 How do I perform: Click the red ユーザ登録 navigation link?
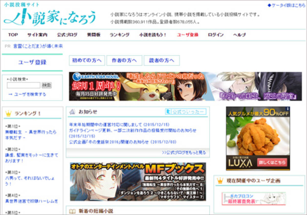point(188,35)
